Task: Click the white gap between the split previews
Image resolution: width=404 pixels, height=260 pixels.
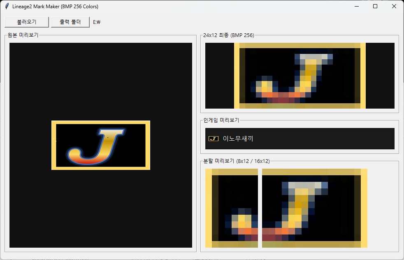Action: 260,208
